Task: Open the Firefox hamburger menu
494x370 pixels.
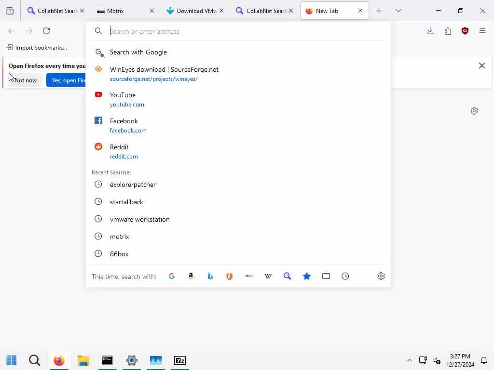Action: (x=482, y=31)
